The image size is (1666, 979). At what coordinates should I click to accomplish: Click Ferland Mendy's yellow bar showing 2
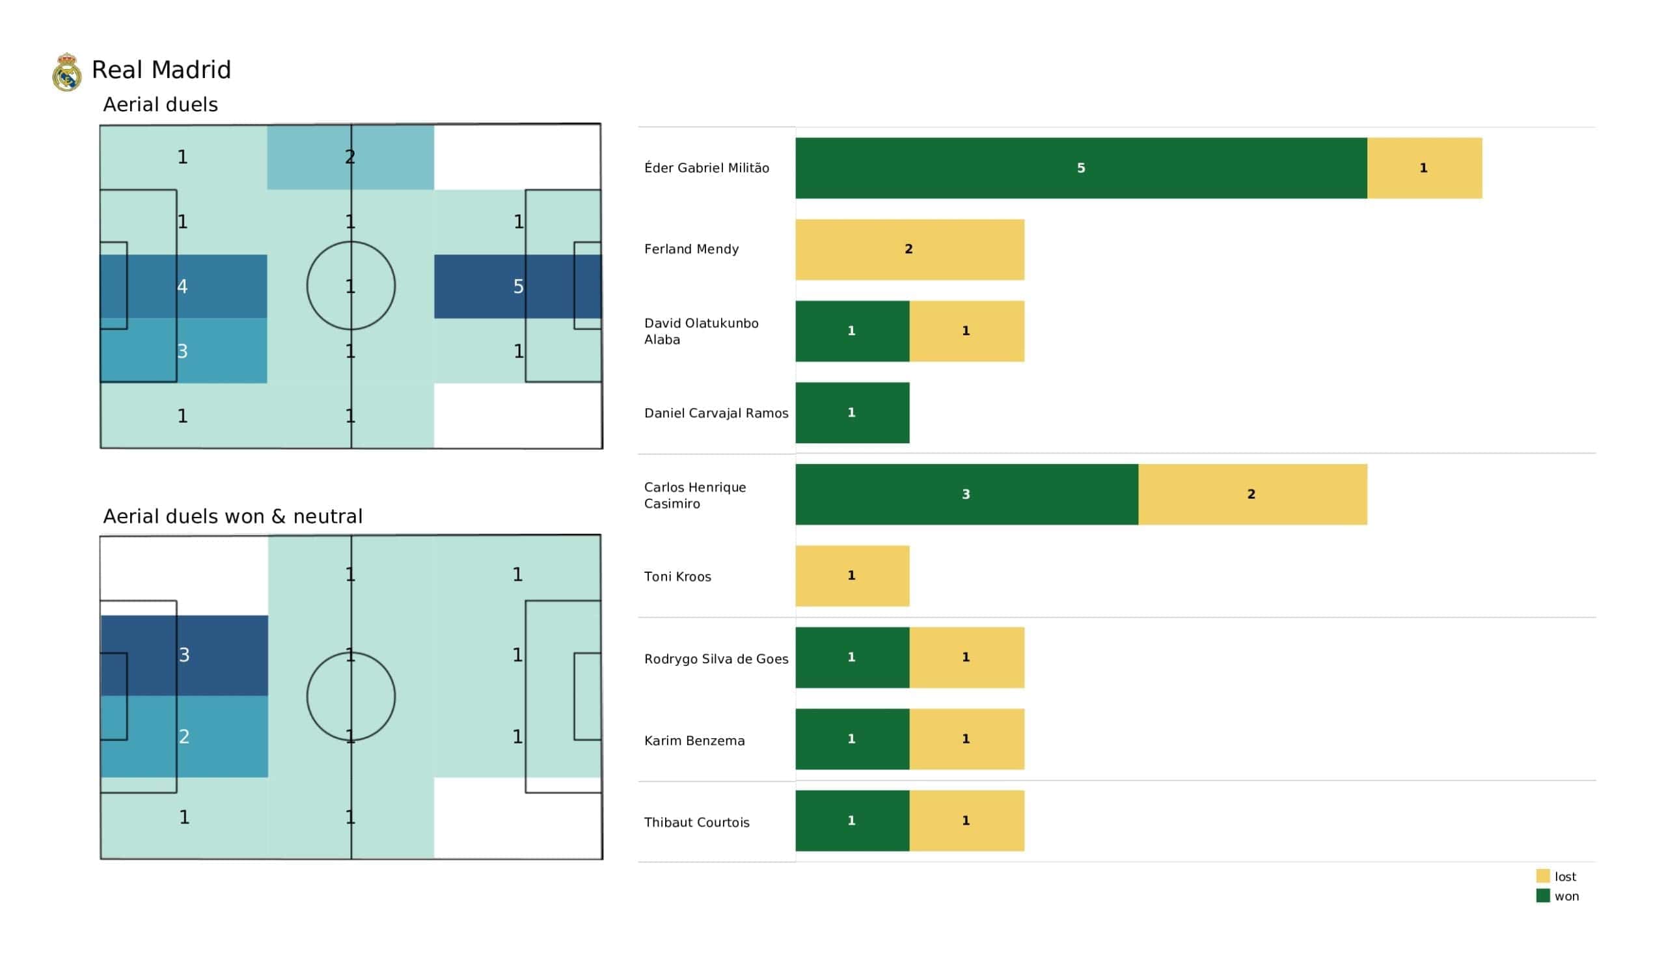(909, 249)
